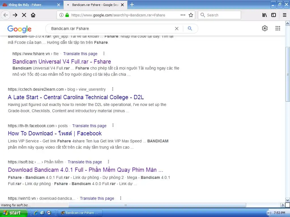This screenshot has height=217, width=290.
Task: Open the Google apps grid
Action: point(278,28)
